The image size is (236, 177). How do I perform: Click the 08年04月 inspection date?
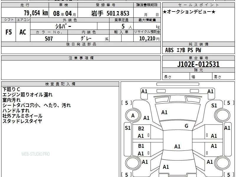(65, 14)
